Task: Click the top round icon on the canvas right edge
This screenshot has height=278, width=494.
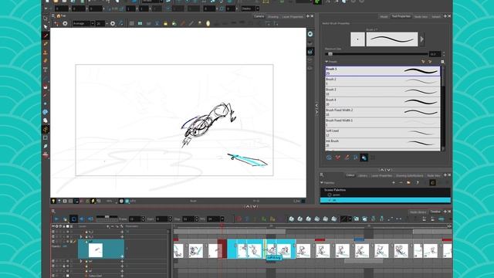Action: [x=310, y=34]
